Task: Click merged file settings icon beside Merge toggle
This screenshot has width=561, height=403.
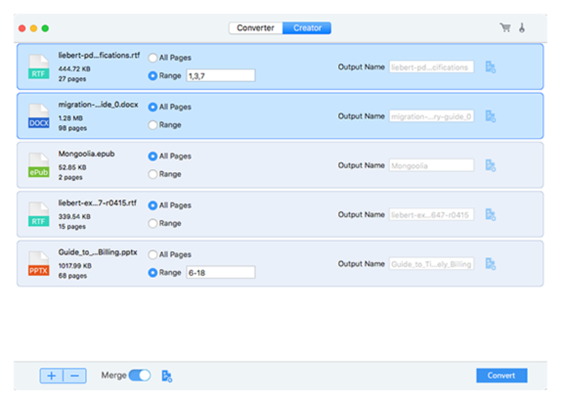Action: pos(167,376)
